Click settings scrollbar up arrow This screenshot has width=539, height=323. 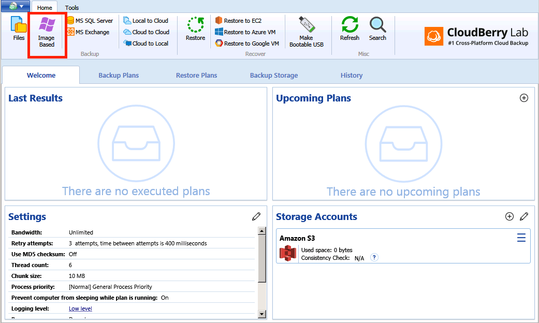point(261,231)
